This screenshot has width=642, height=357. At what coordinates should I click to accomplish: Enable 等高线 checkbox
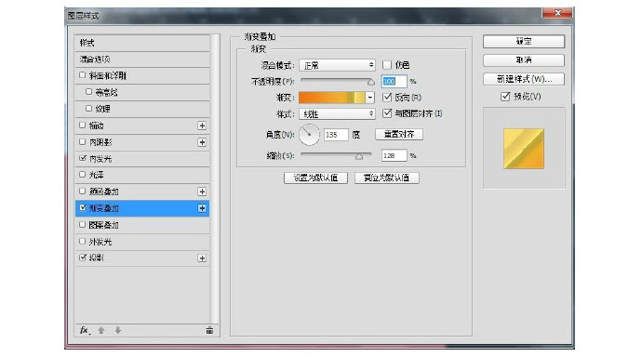point(88,92)
